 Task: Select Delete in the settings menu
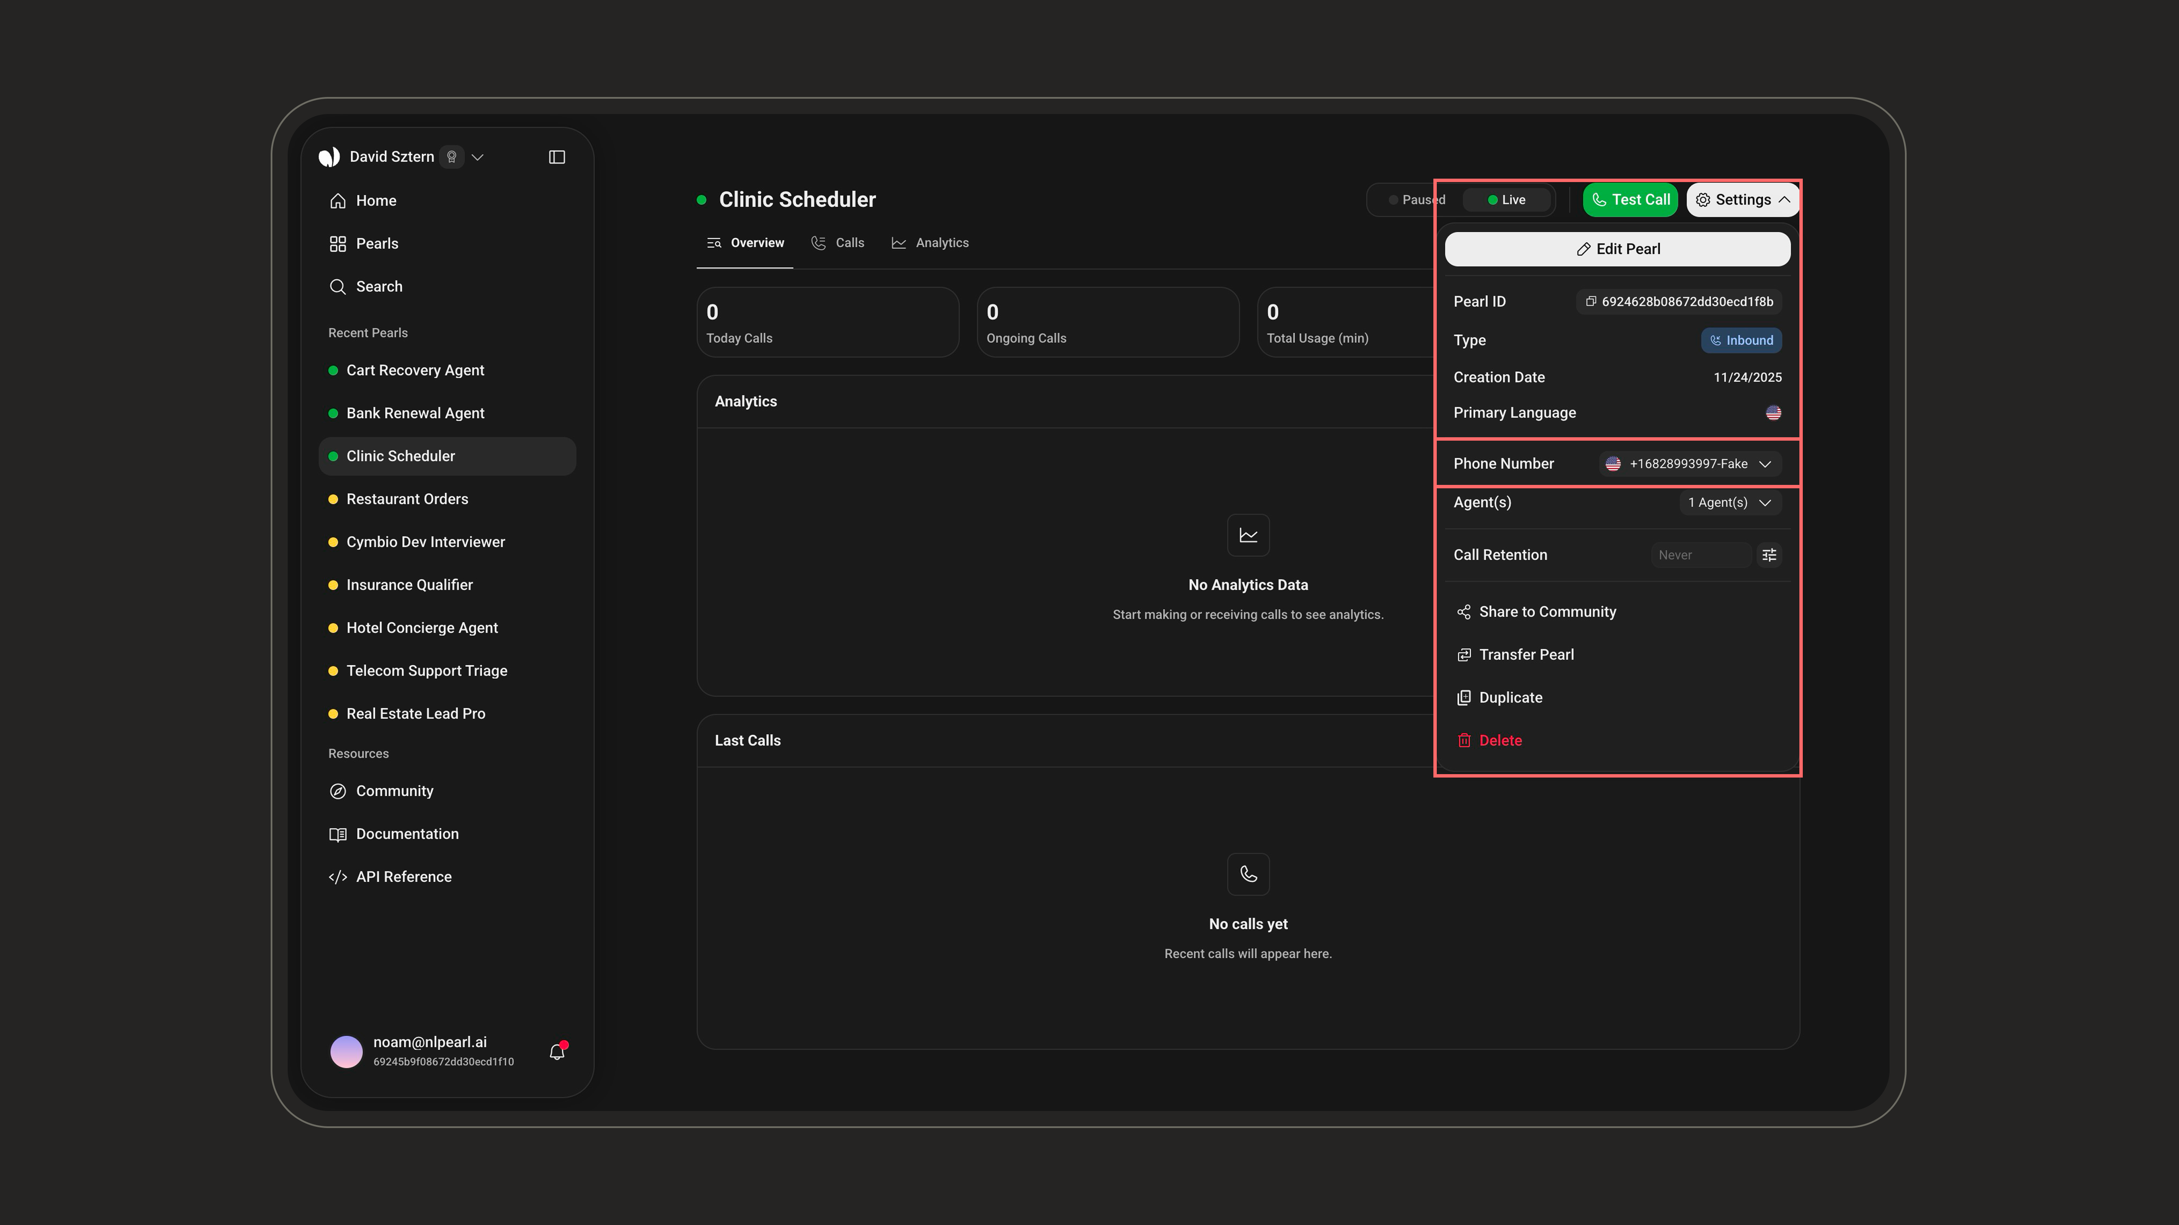tap(1617, 741)
